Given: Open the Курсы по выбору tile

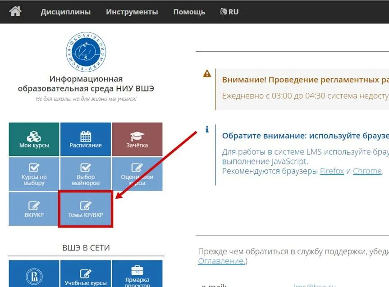Looking at the screenshot, I should tap(34, 174).
